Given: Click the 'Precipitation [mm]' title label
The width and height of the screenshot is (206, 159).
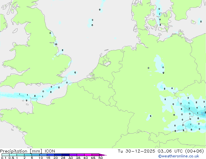Looking at the screenshot, I should (21, 151).
